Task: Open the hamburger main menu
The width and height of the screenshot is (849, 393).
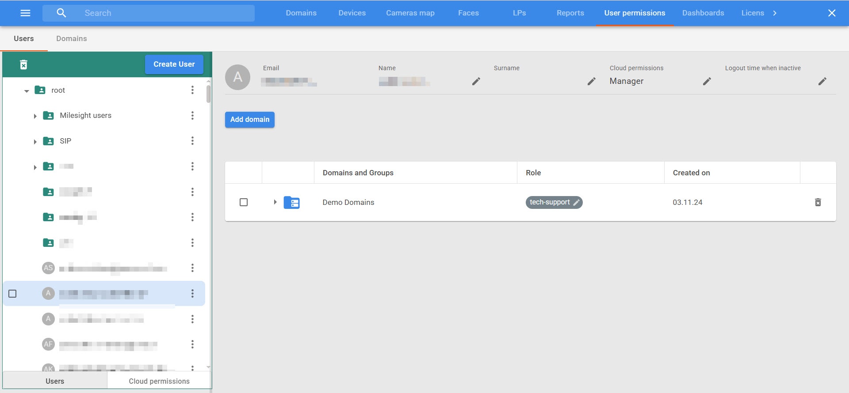Action: tap(26, 13)
